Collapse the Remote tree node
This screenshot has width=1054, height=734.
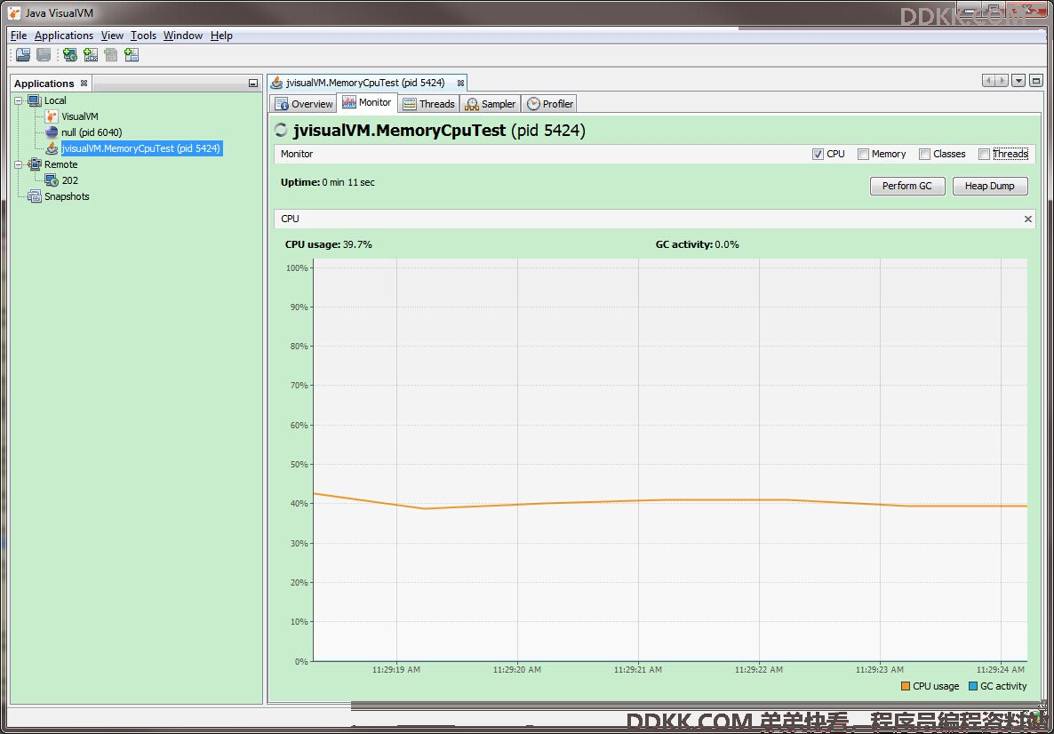18,164
